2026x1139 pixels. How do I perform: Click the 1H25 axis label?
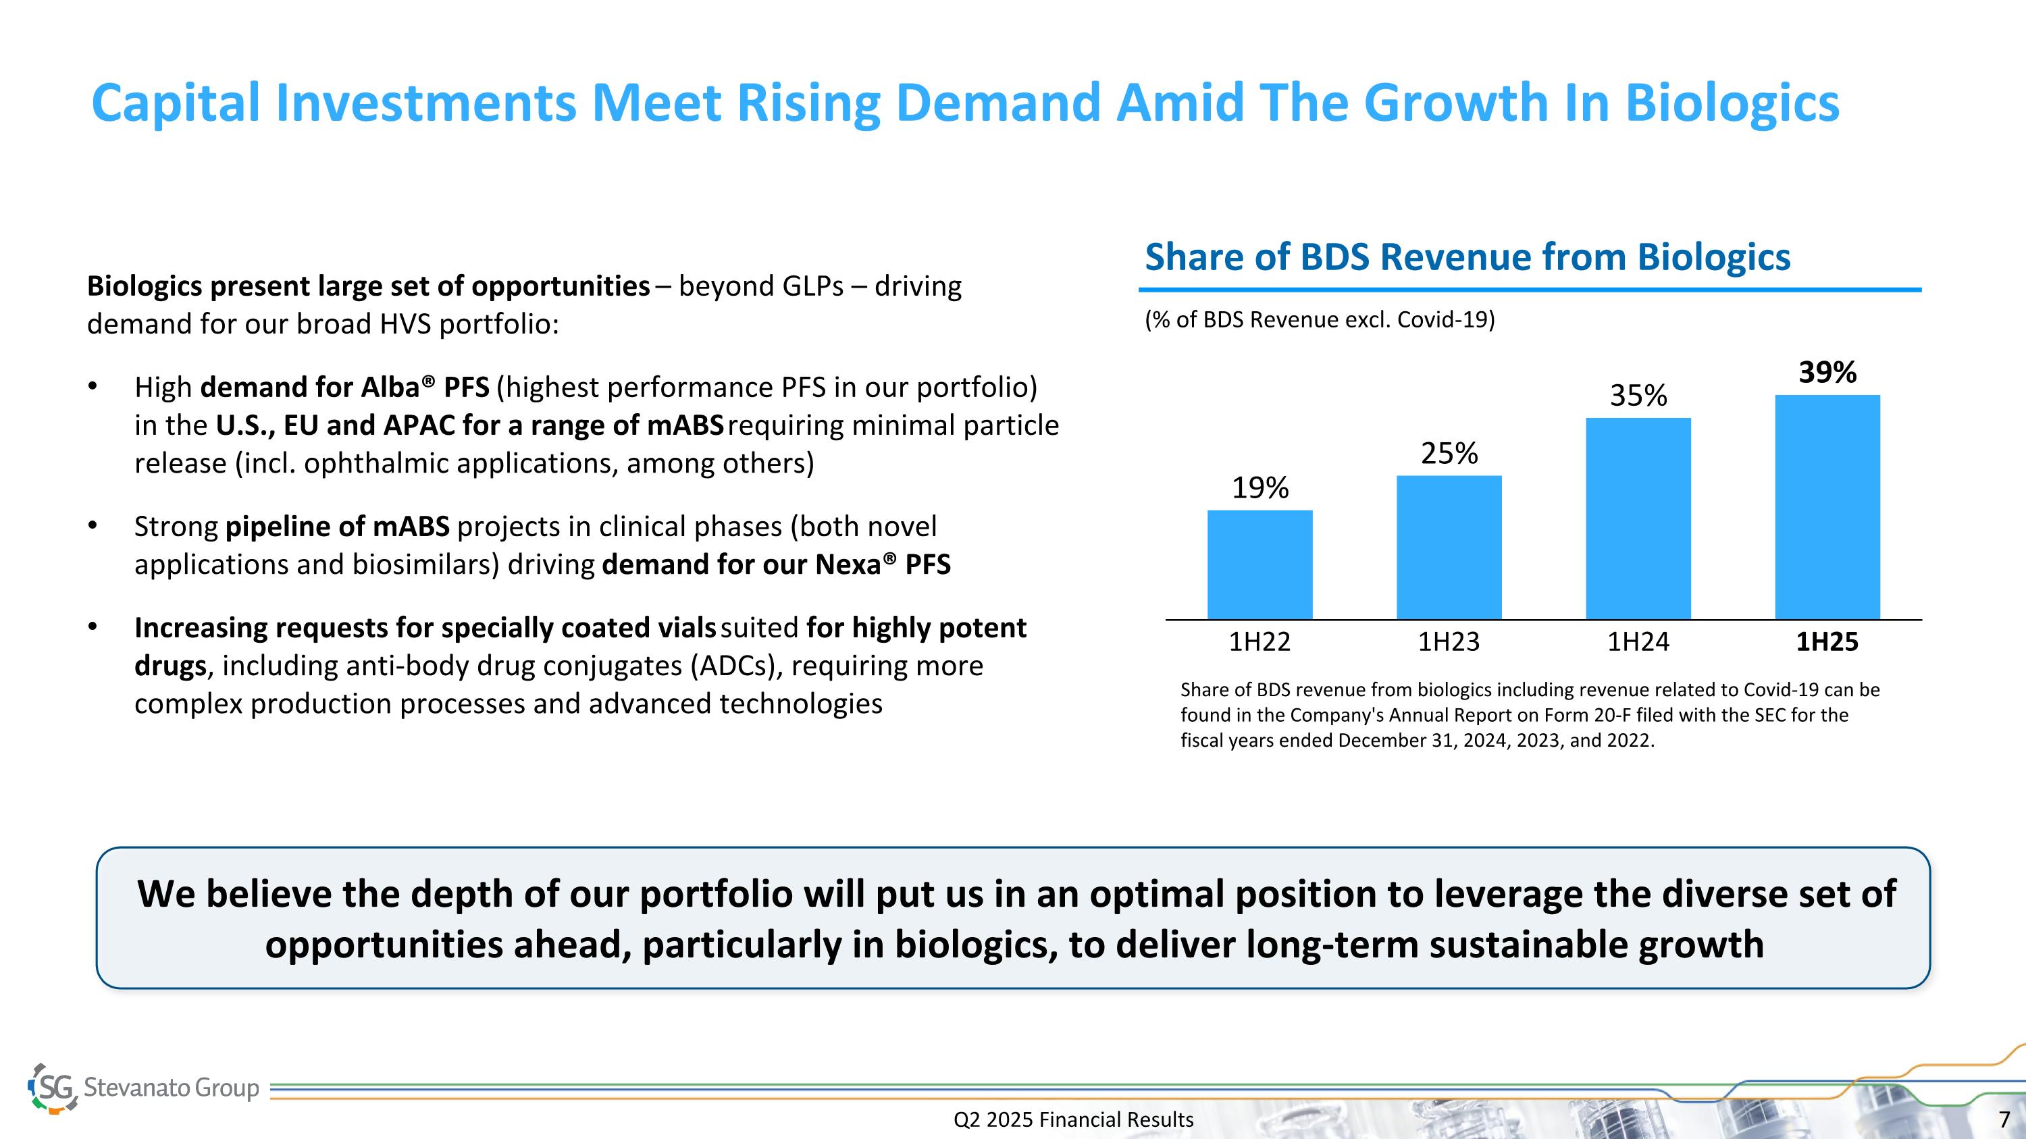(x=1827, y=642)
